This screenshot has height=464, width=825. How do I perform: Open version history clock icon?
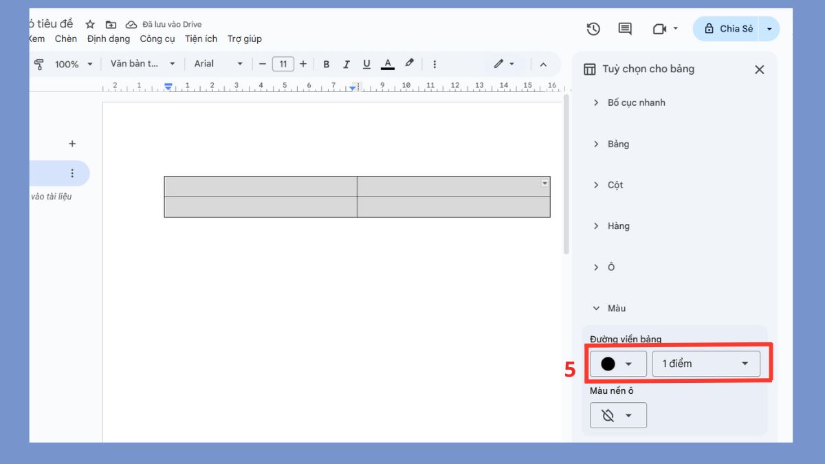click(x=593, y=29)
